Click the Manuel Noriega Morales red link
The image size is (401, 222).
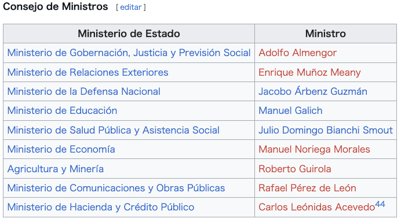click(314, 149)
